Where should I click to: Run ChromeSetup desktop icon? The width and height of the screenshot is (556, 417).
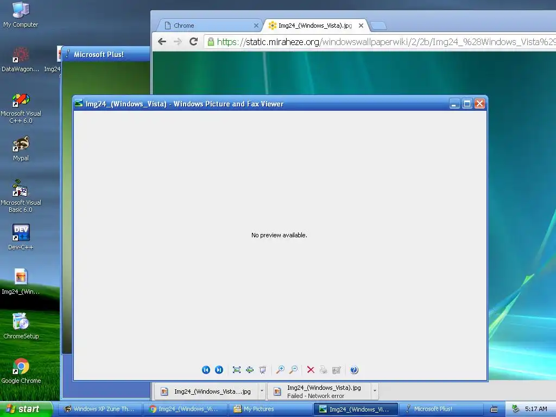tap(21, 326)
